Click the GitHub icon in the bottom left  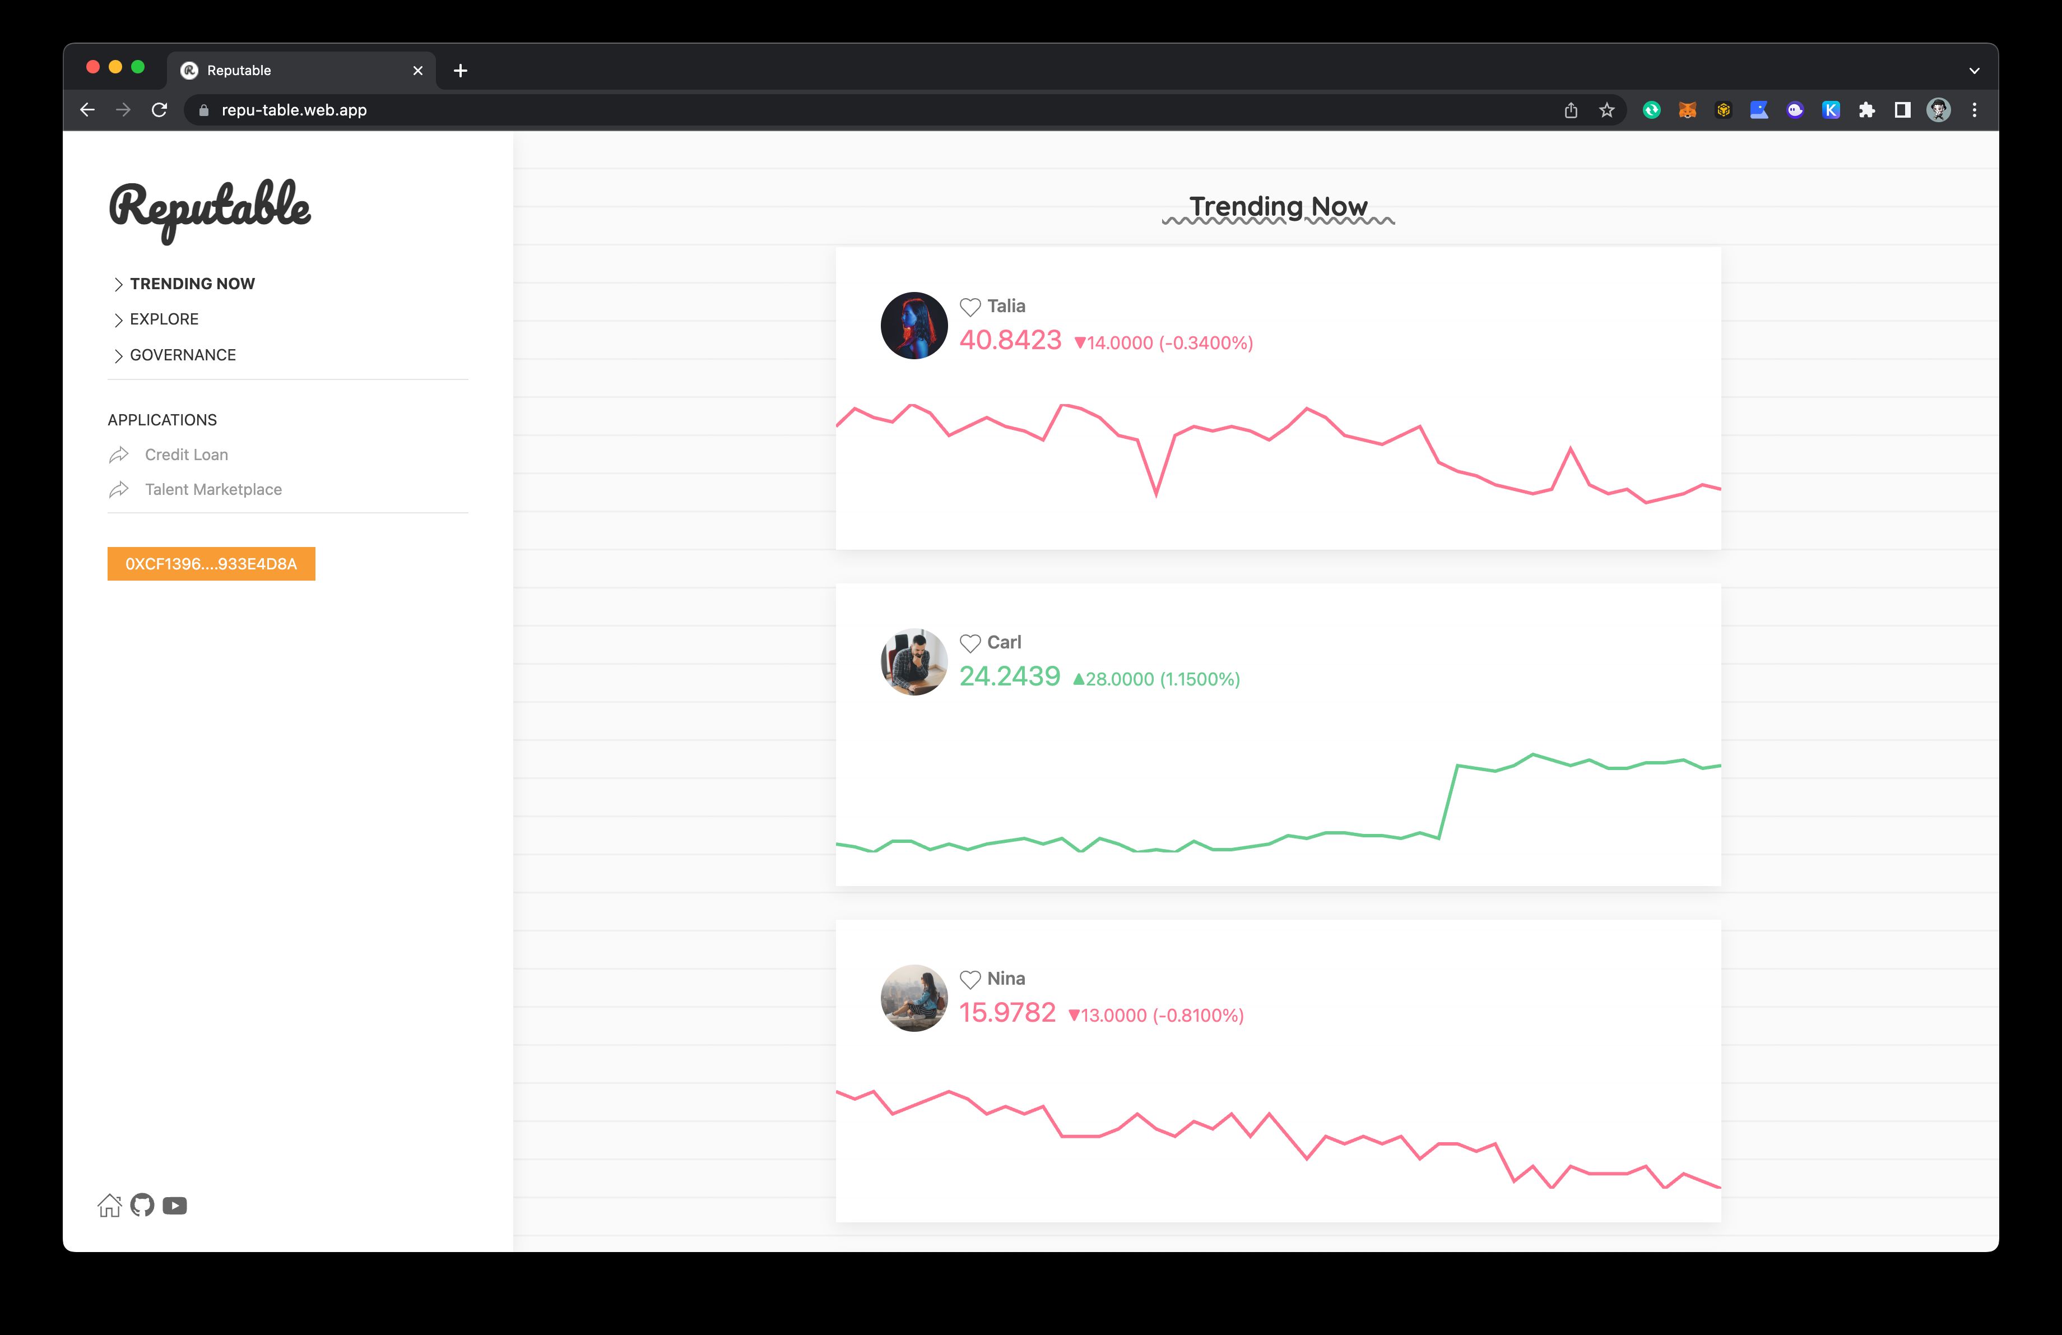pyautogui.click(x=143, y=1206)
